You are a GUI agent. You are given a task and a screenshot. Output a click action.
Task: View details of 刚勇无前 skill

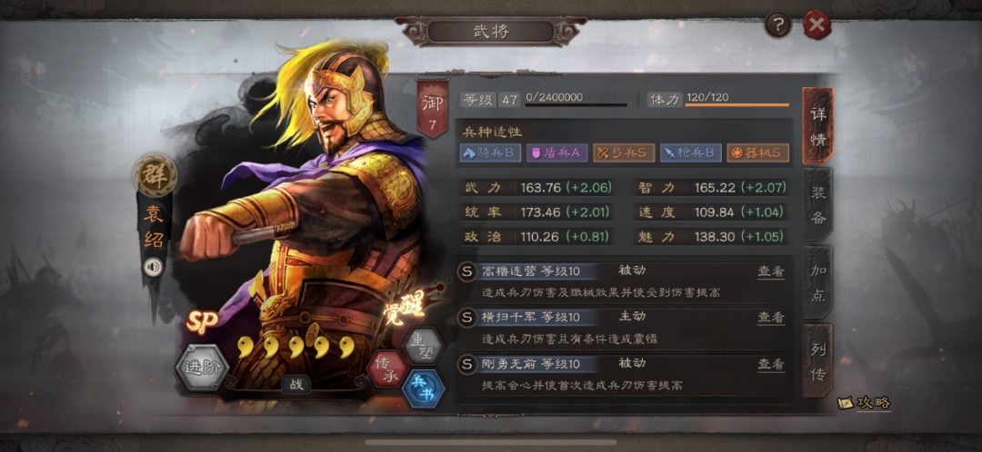(770, 364)
